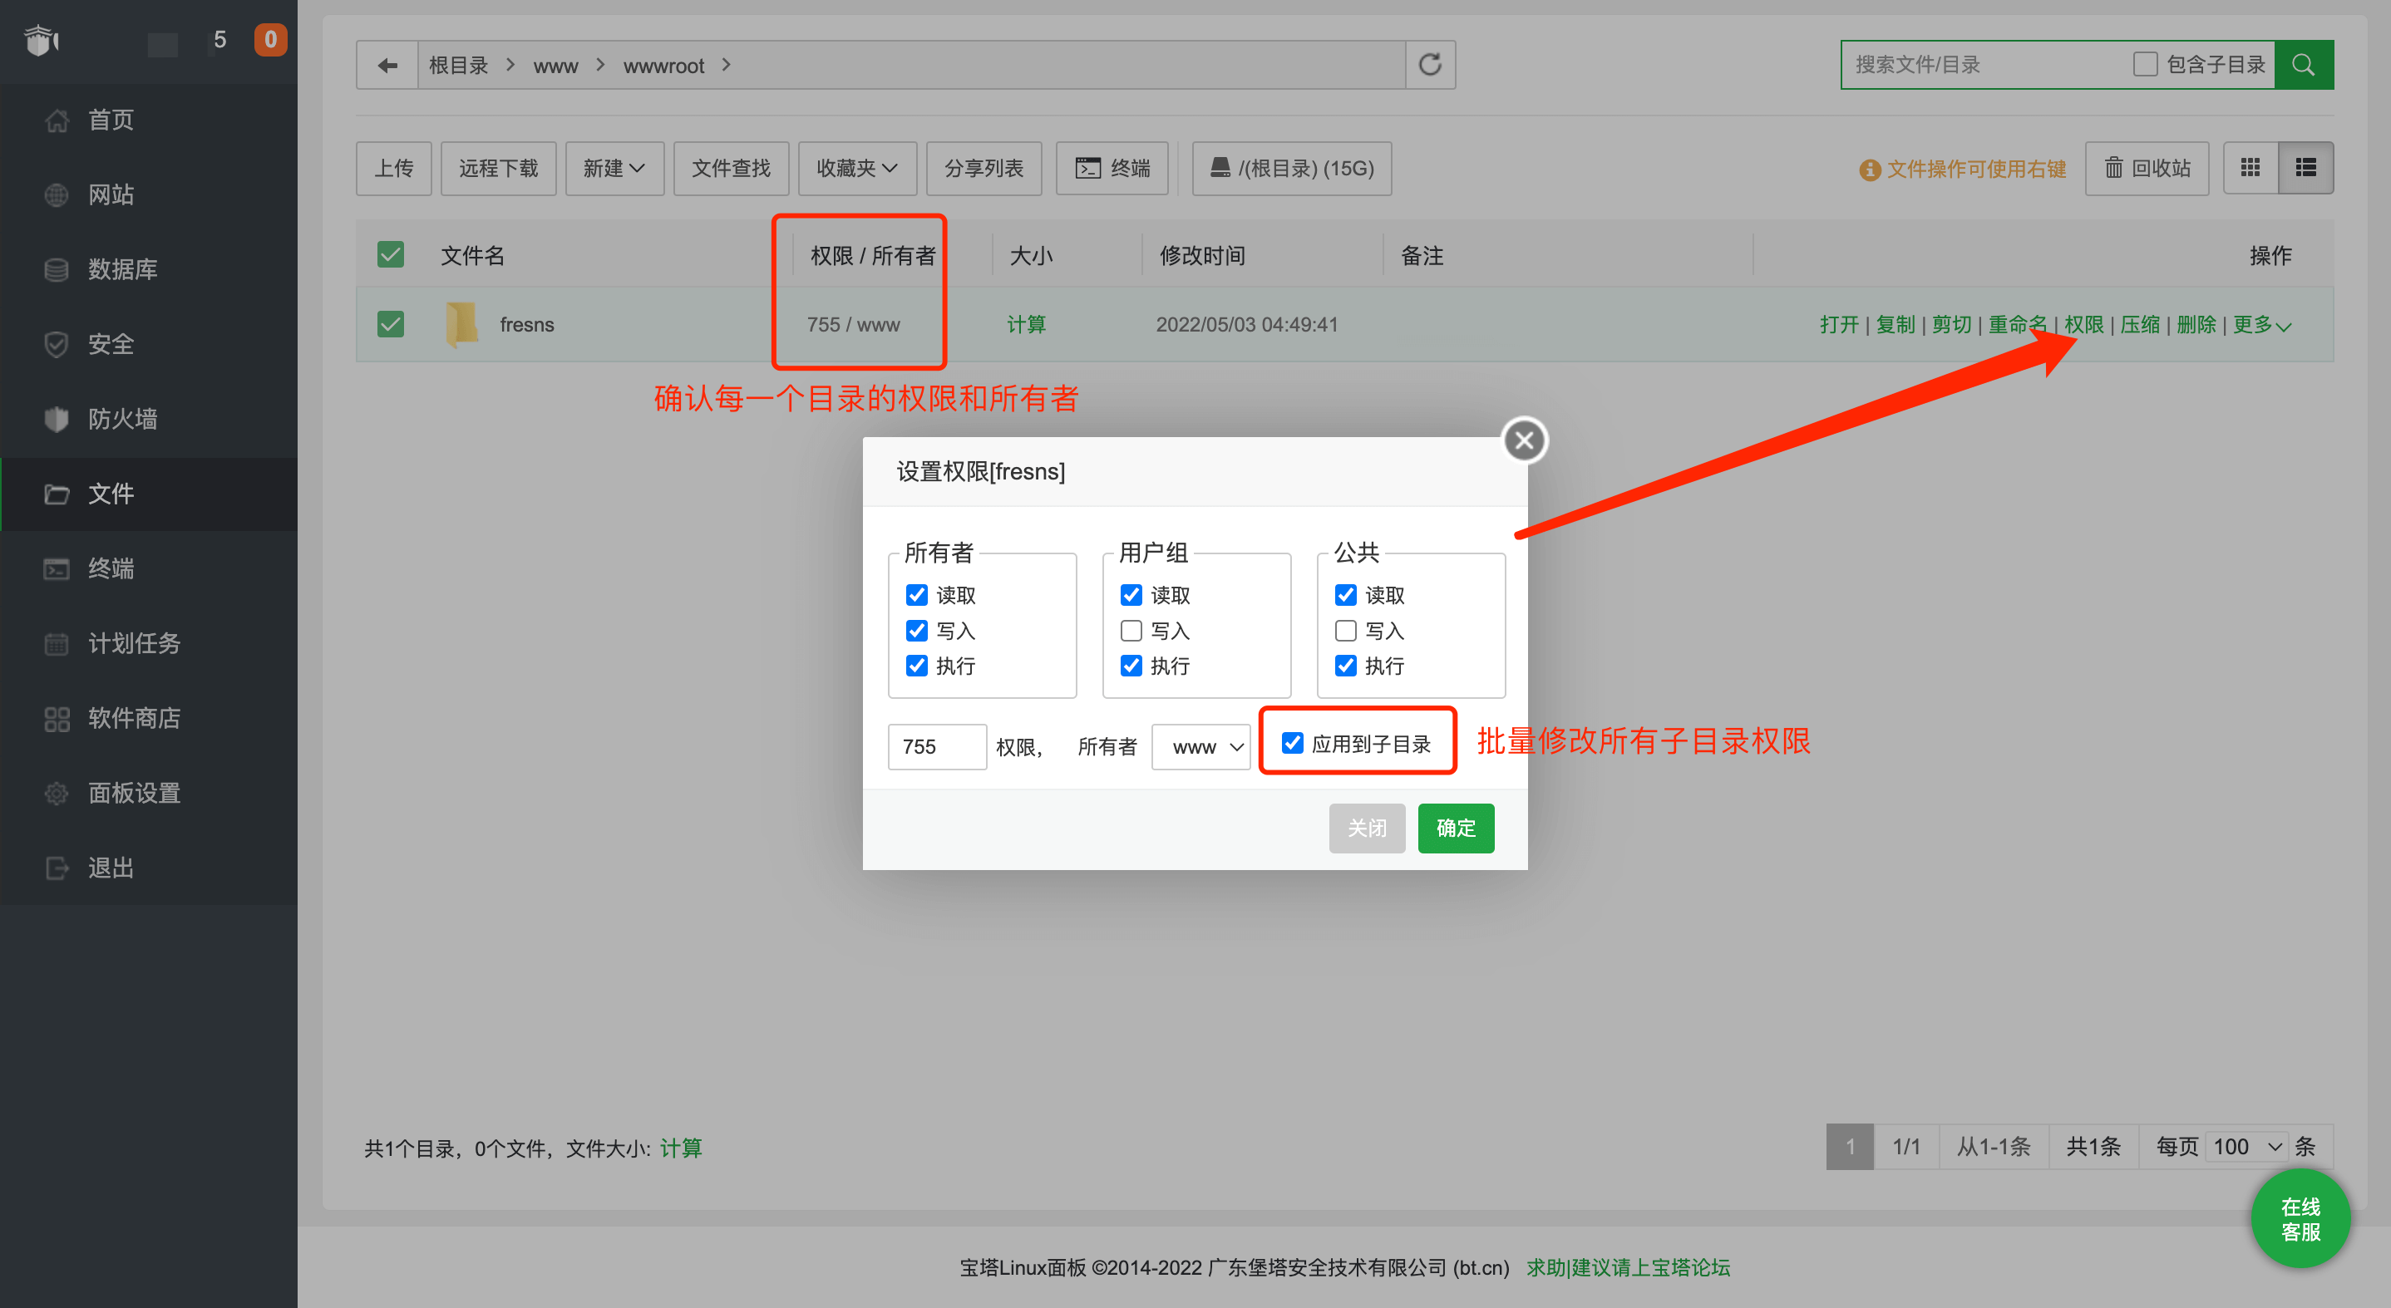Open the 回收站 recycle bin
The image size is (2391, 1308).
2146,168
